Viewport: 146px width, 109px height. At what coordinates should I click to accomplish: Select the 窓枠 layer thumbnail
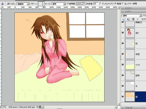[x=130, y=75]
